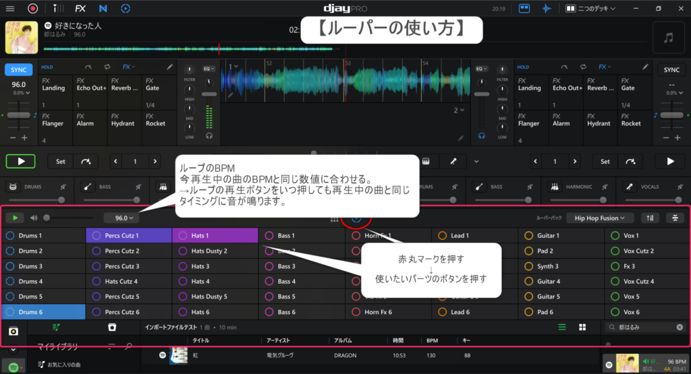
Task: Sort tracks by the BPM column header
Action: coord(432,341)
